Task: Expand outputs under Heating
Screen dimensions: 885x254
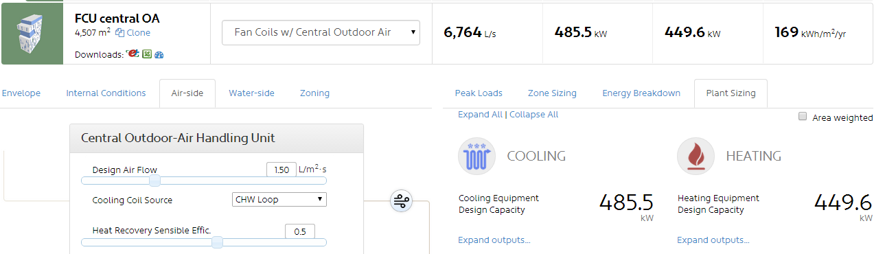Action: pyautogui.click(x=713, y=240)
